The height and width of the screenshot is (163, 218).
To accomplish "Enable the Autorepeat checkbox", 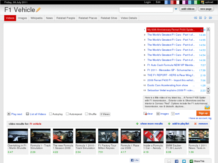I will pyautogui.click(x=67, y=114).
